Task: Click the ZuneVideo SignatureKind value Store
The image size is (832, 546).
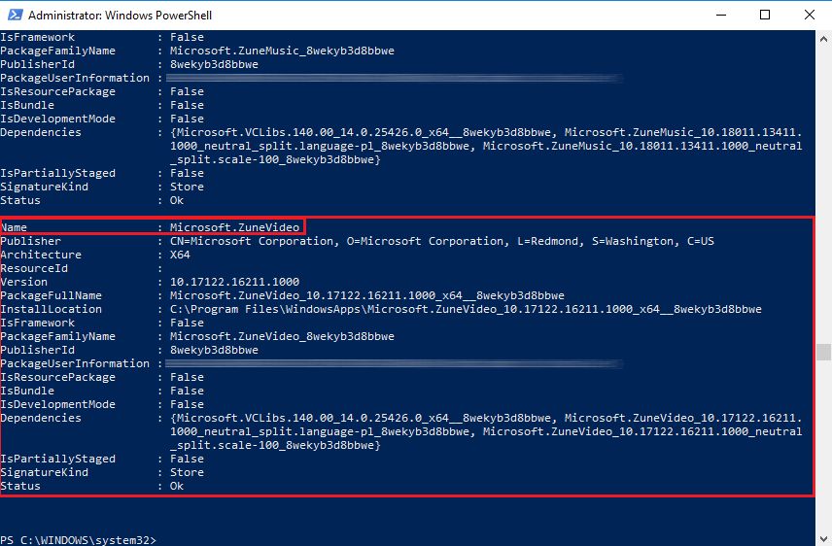Action: 187,472
